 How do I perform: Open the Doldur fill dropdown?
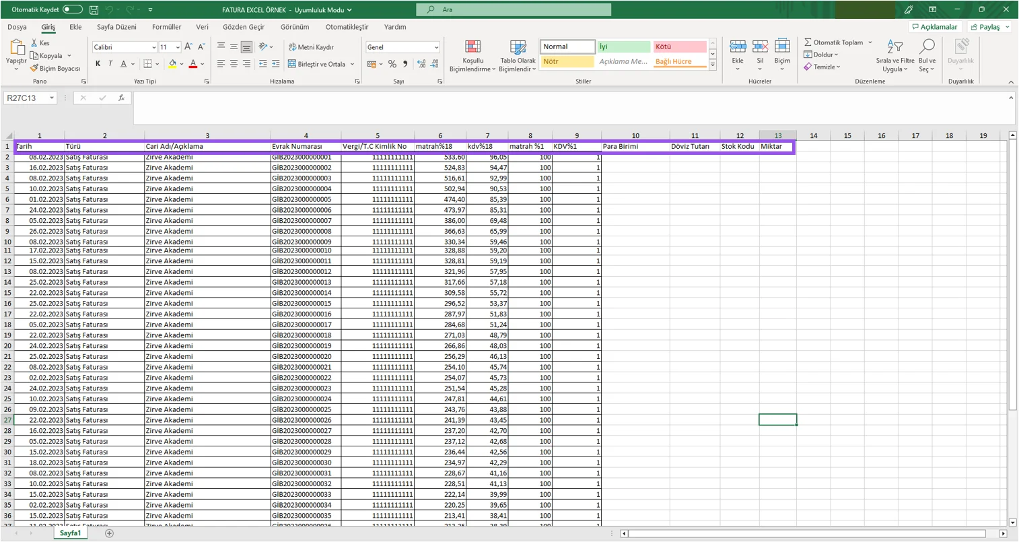821,55
